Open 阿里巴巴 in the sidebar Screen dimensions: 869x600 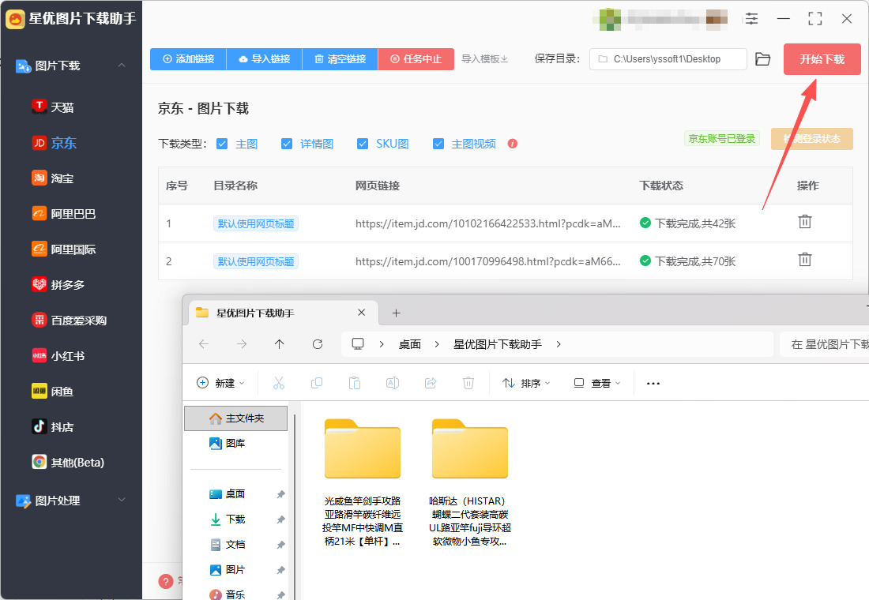point(64,214)
